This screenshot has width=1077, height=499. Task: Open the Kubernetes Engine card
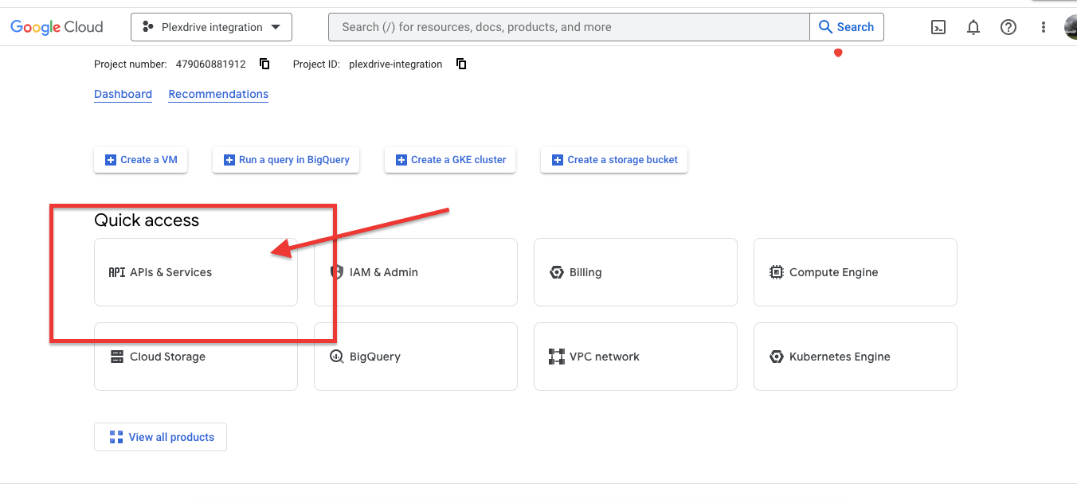pyautogui.click(x=856, y=357)
